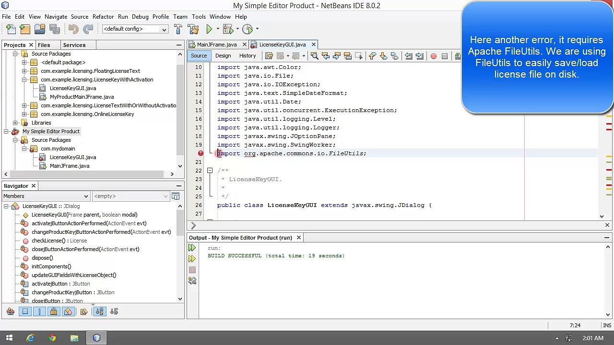Toggle Fully Qualified Names in Navigator
The height and width of the screenshot is (345, 614).
83,311
